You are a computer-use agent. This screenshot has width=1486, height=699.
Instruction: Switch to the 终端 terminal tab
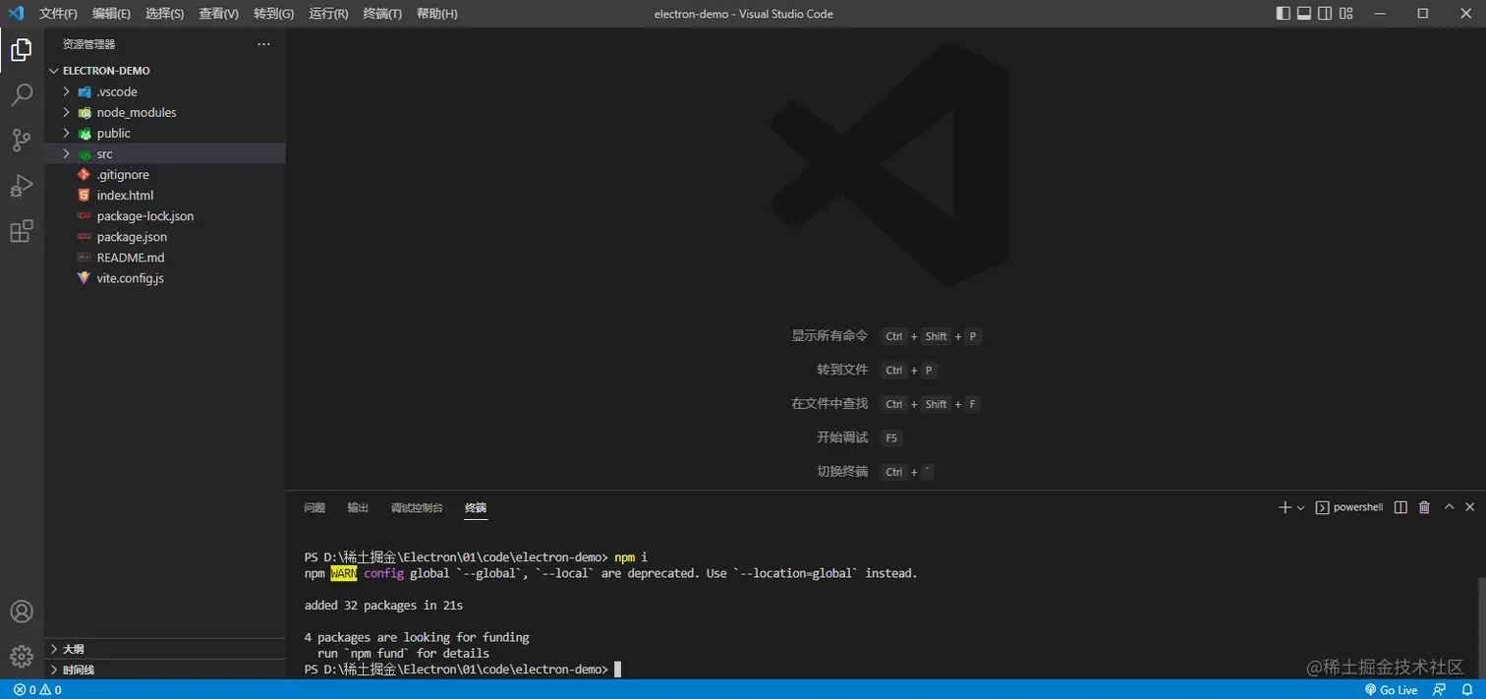476,508
